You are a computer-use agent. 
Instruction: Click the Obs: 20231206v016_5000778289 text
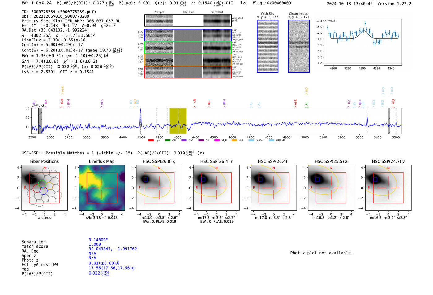tap(55, 16)
